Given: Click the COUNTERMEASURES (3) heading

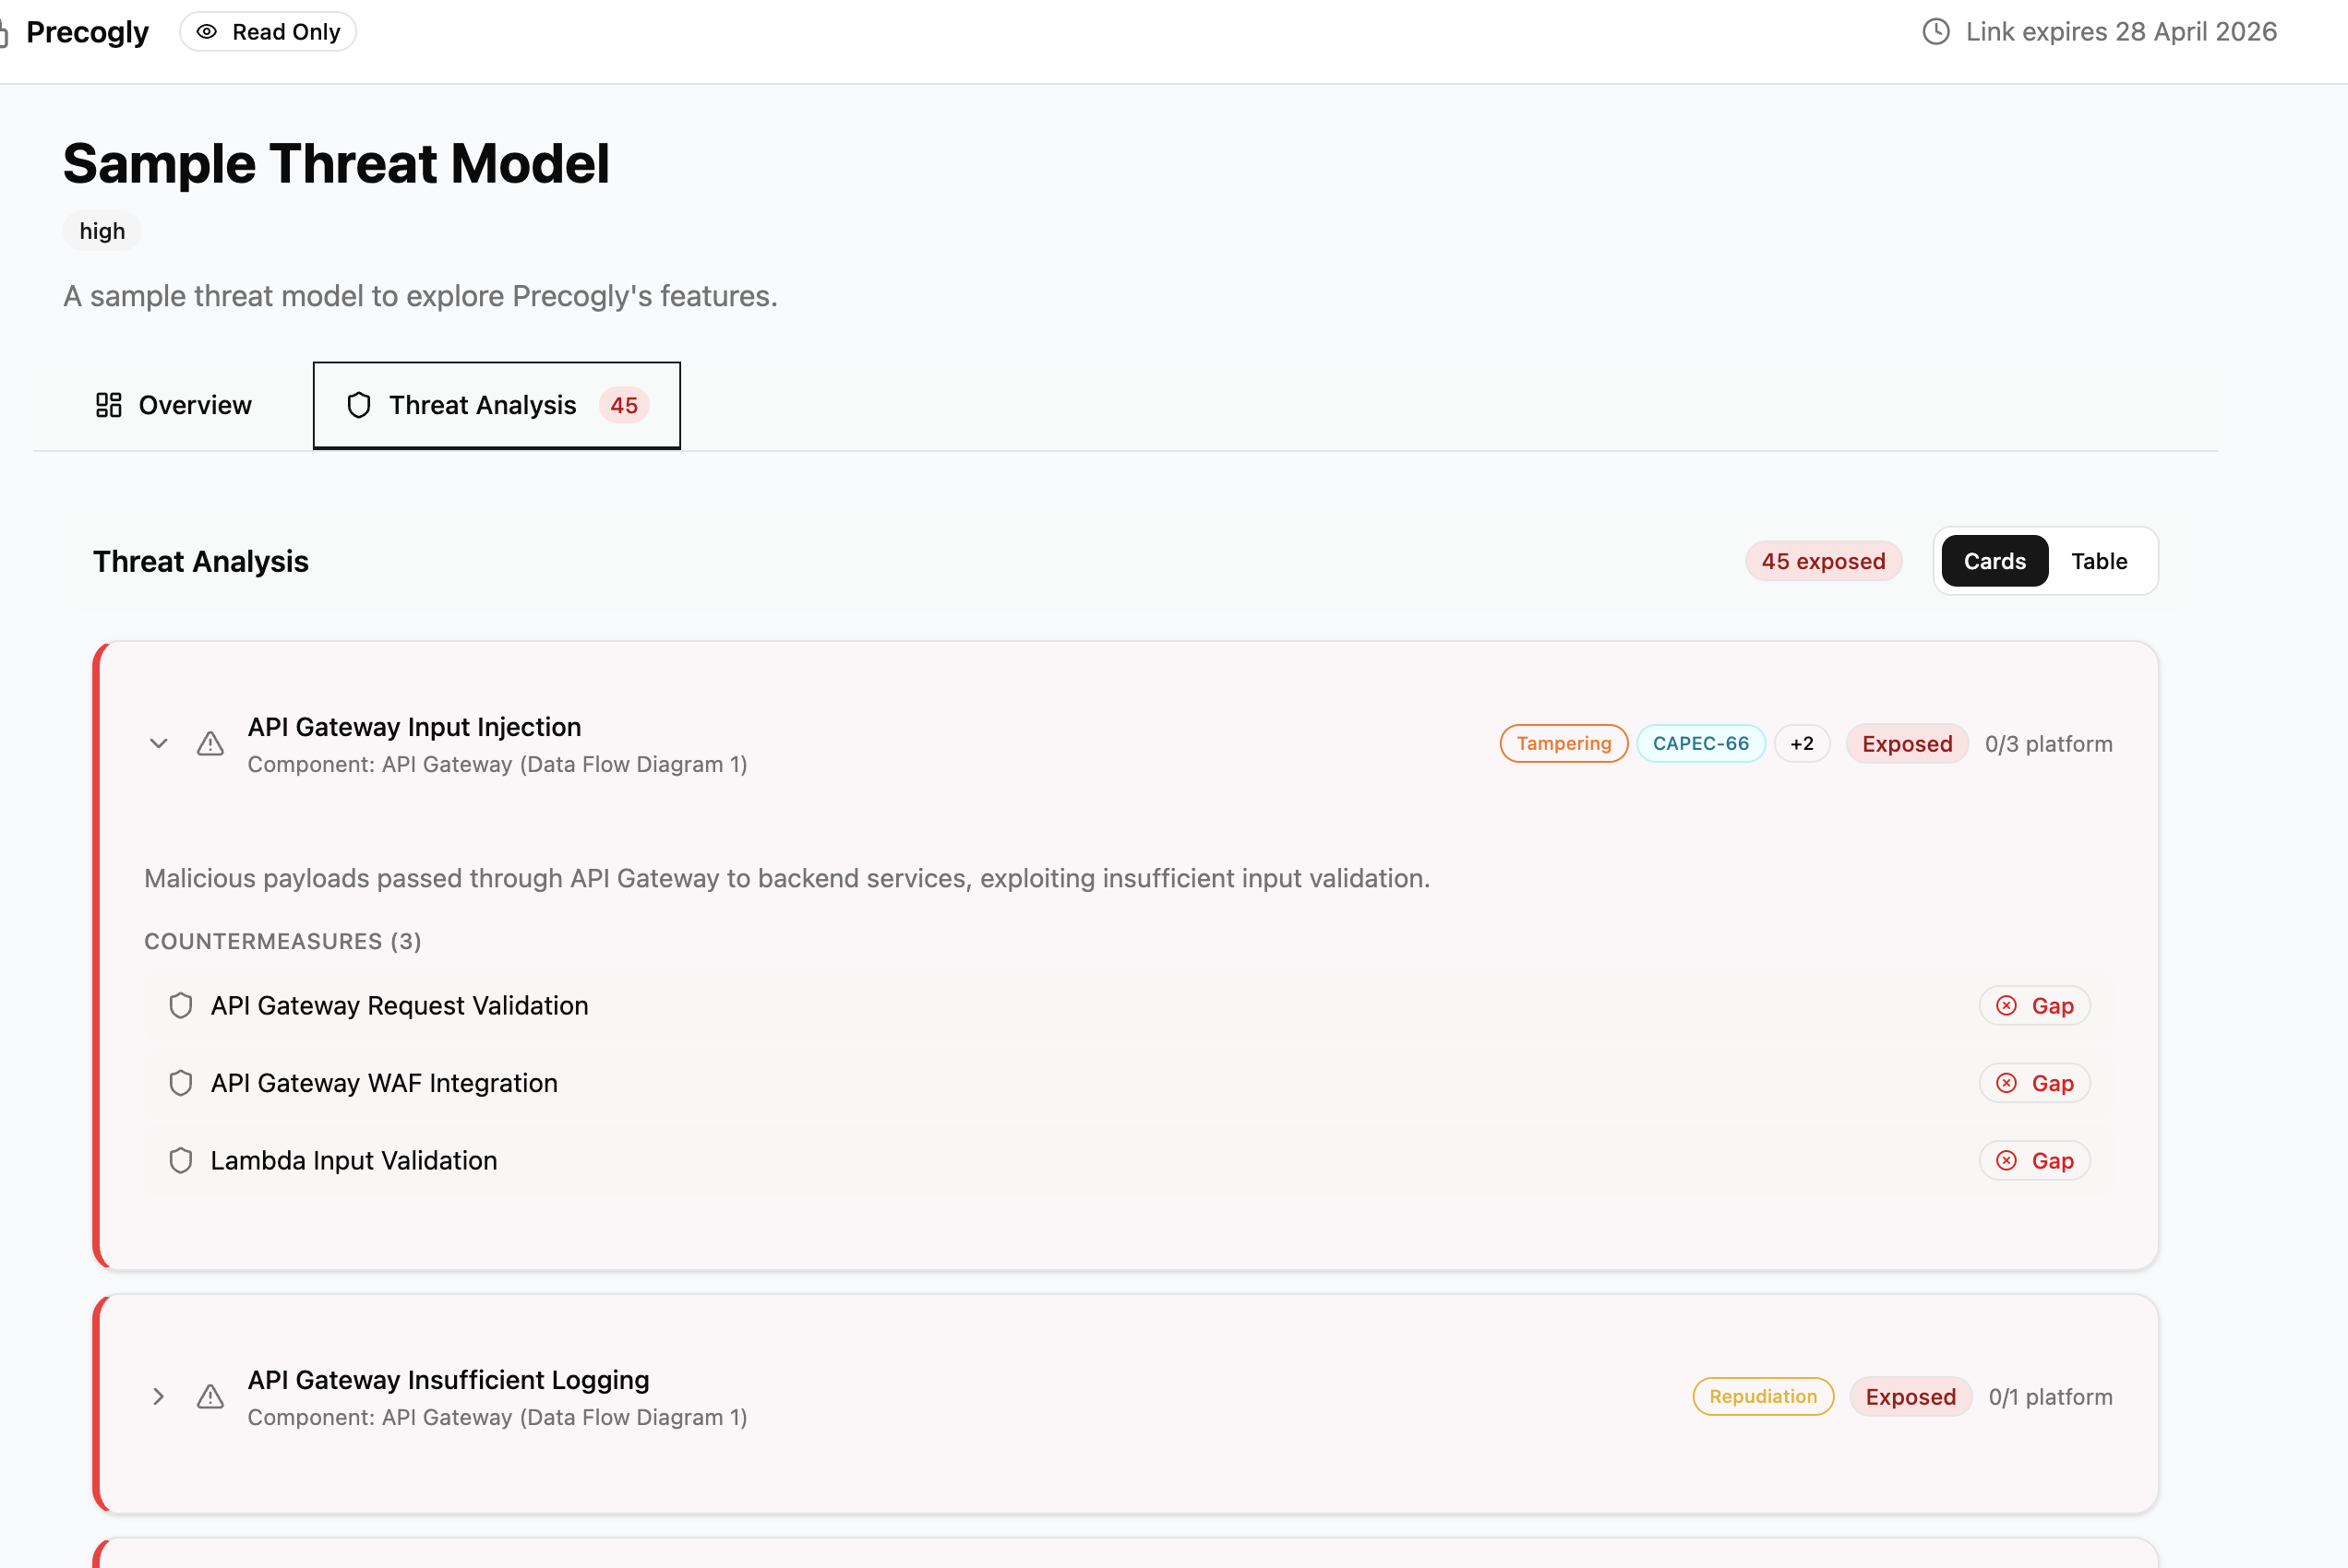Looking at the screenshot, I should click(282, 941).
